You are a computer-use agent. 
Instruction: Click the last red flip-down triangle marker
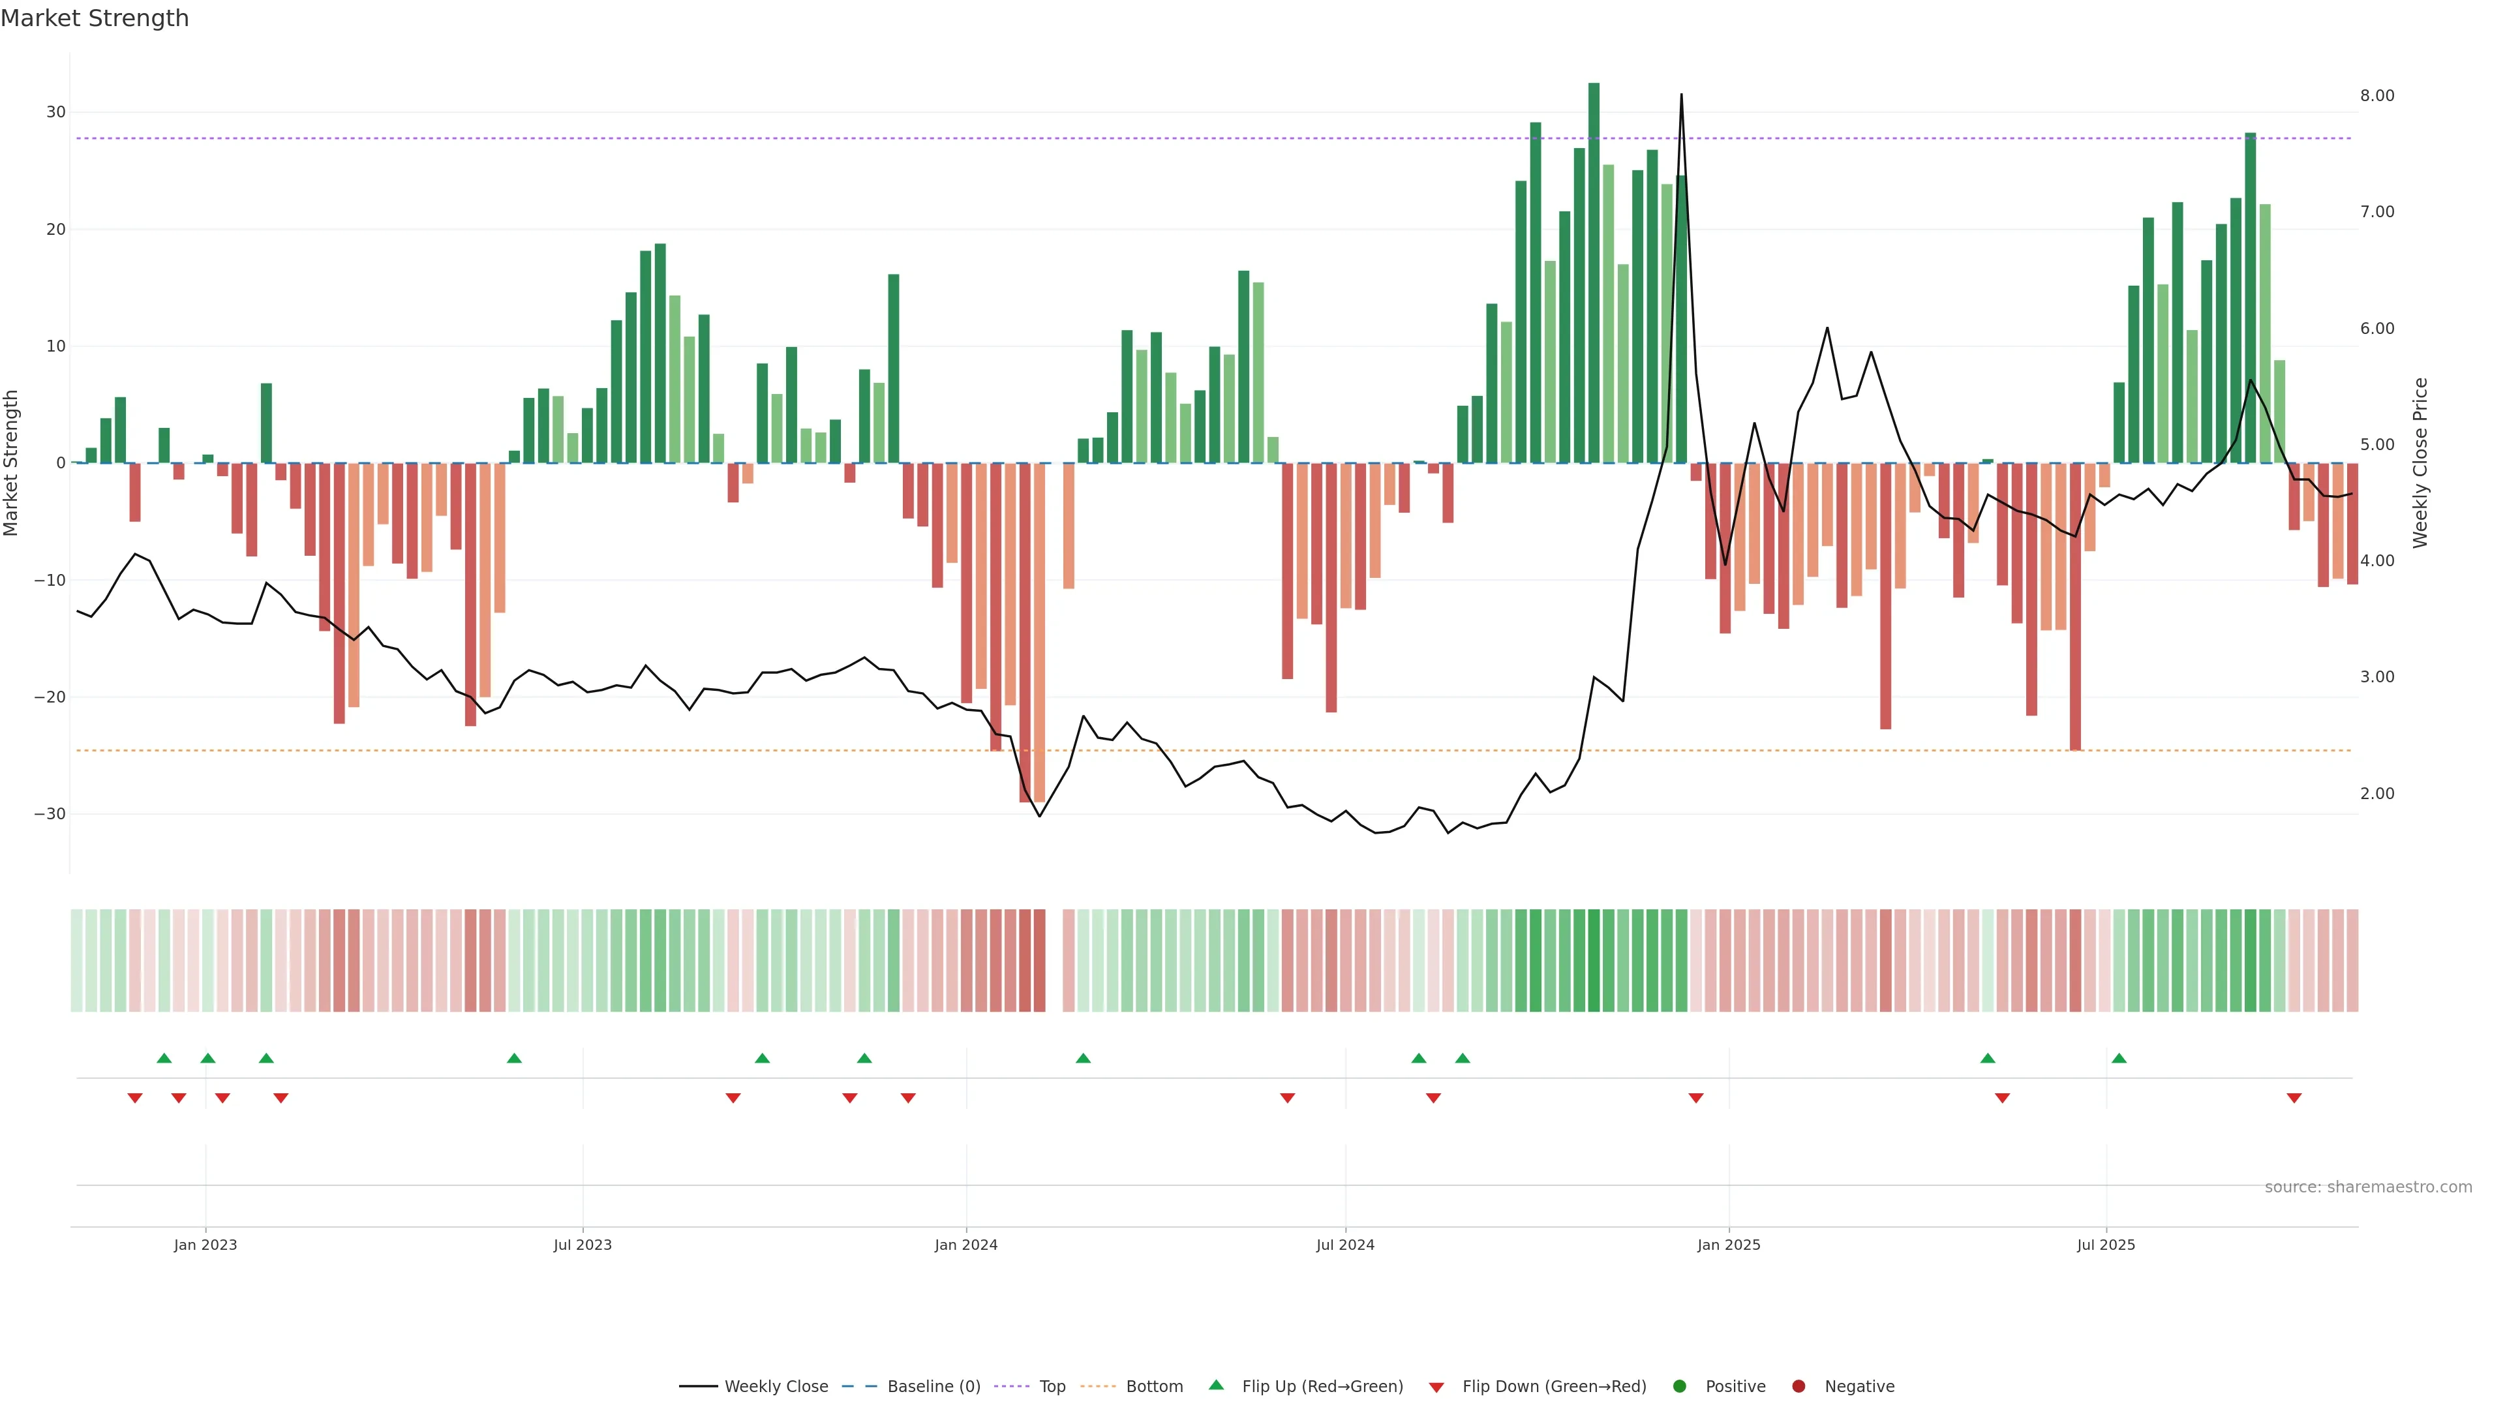click(x=2294, y=1098)
